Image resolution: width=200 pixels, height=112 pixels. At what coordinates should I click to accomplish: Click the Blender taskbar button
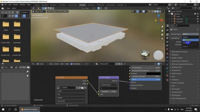click(30, 110)
